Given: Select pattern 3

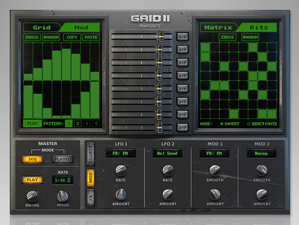Looking at the screenshot, I should 87,124.
